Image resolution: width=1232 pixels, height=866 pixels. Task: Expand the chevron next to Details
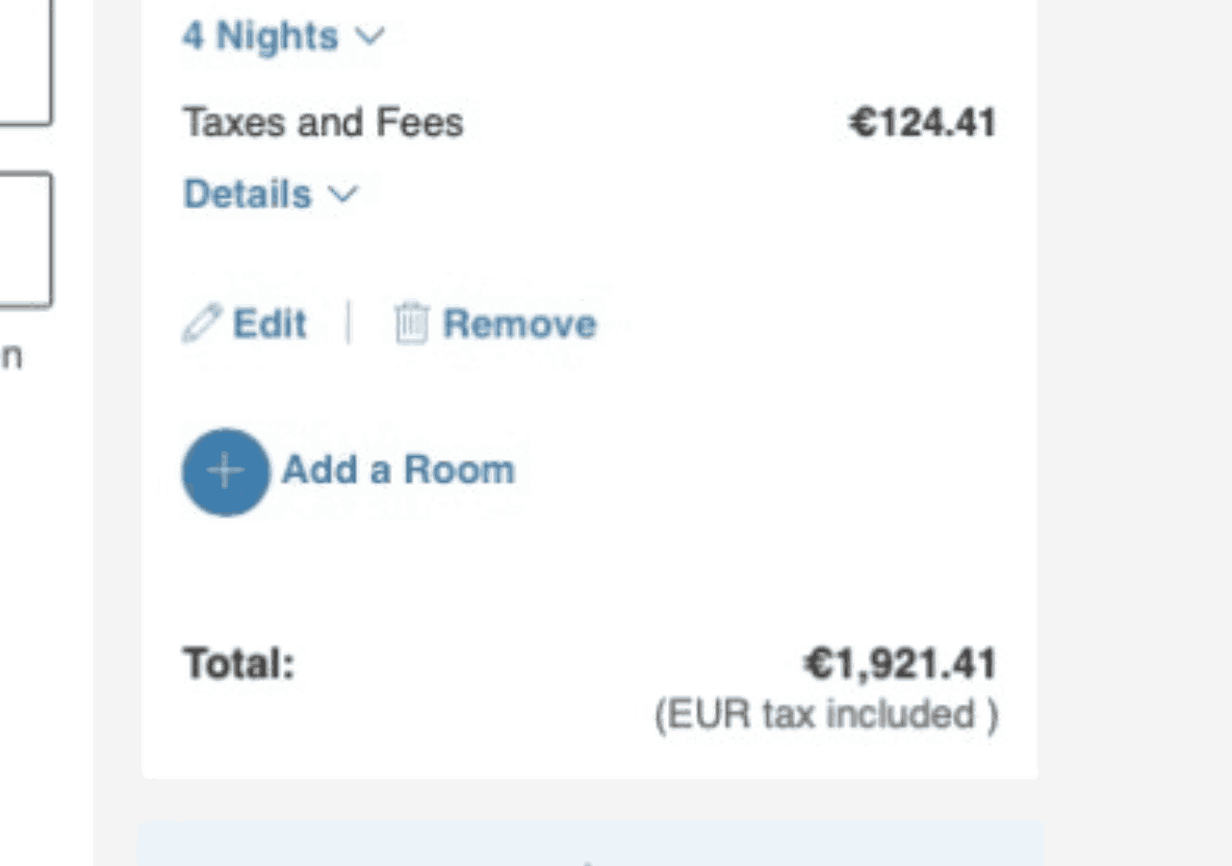click(x=344, y=194)
